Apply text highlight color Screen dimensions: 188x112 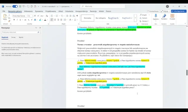pyautogui.click(x=40, y=20)
